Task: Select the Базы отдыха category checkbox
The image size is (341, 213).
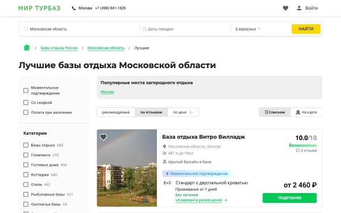Action: [26, 145]
